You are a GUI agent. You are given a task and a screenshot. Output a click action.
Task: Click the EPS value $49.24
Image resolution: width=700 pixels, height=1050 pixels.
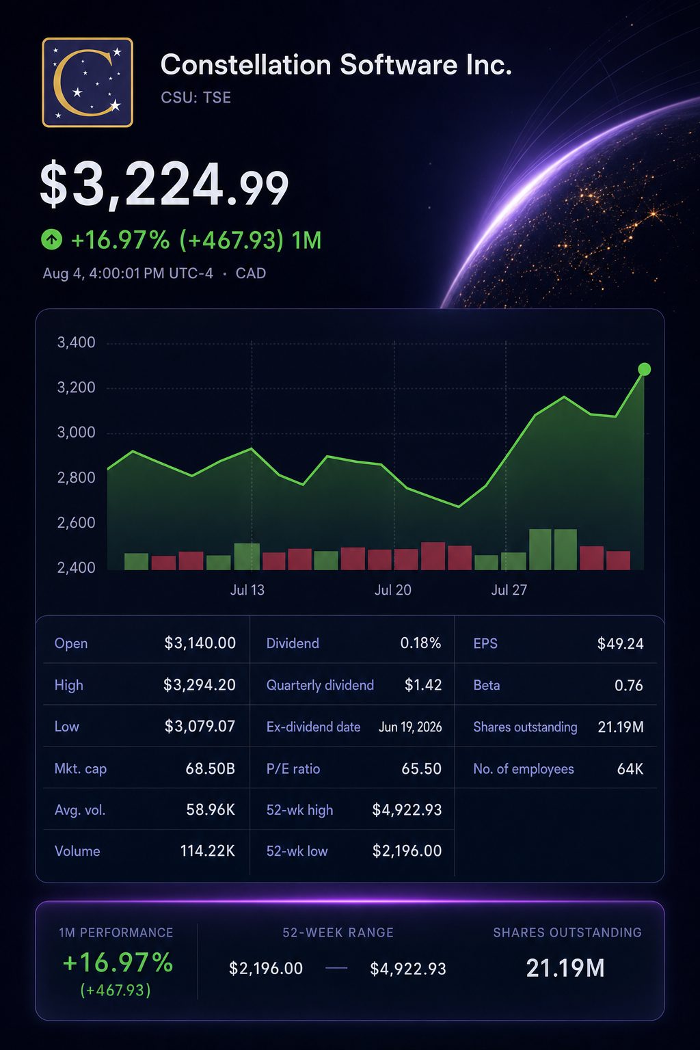click(x=621, y=643)
